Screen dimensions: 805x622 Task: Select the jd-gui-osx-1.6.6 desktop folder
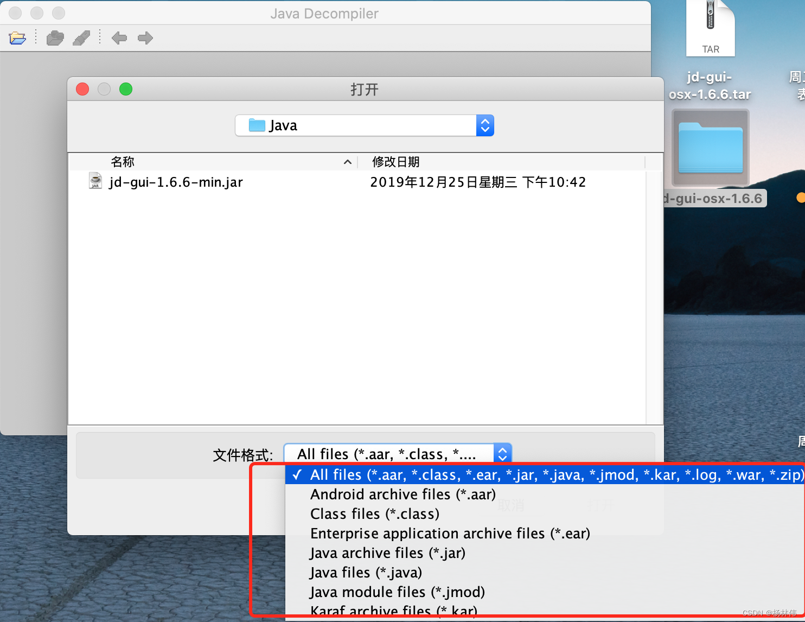pos(710,157)
